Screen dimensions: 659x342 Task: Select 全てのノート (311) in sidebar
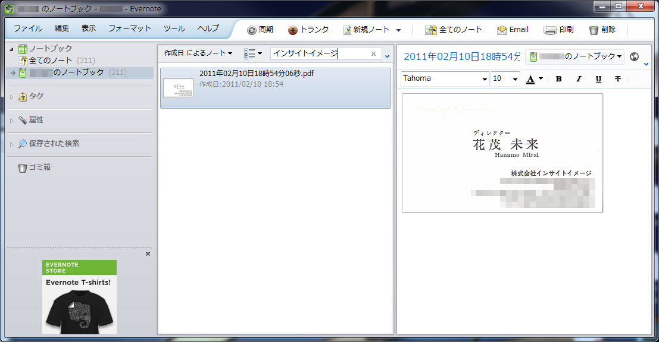tap(57, 61)
